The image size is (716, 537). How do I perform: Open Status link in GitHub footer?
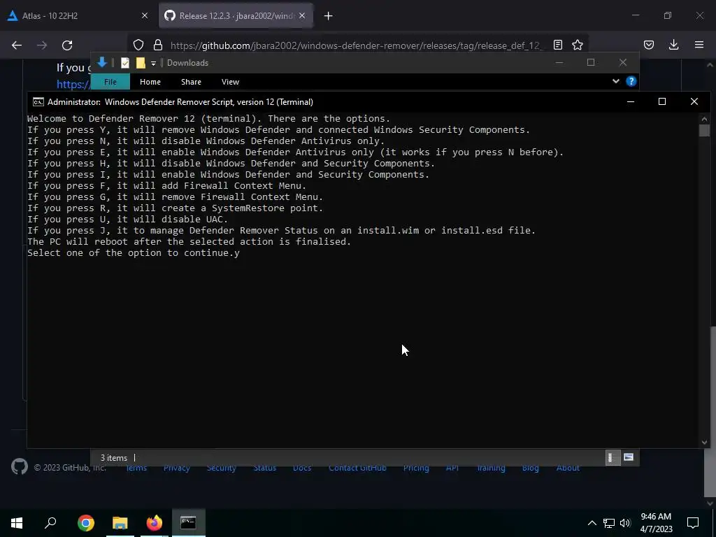click(265, 468)
